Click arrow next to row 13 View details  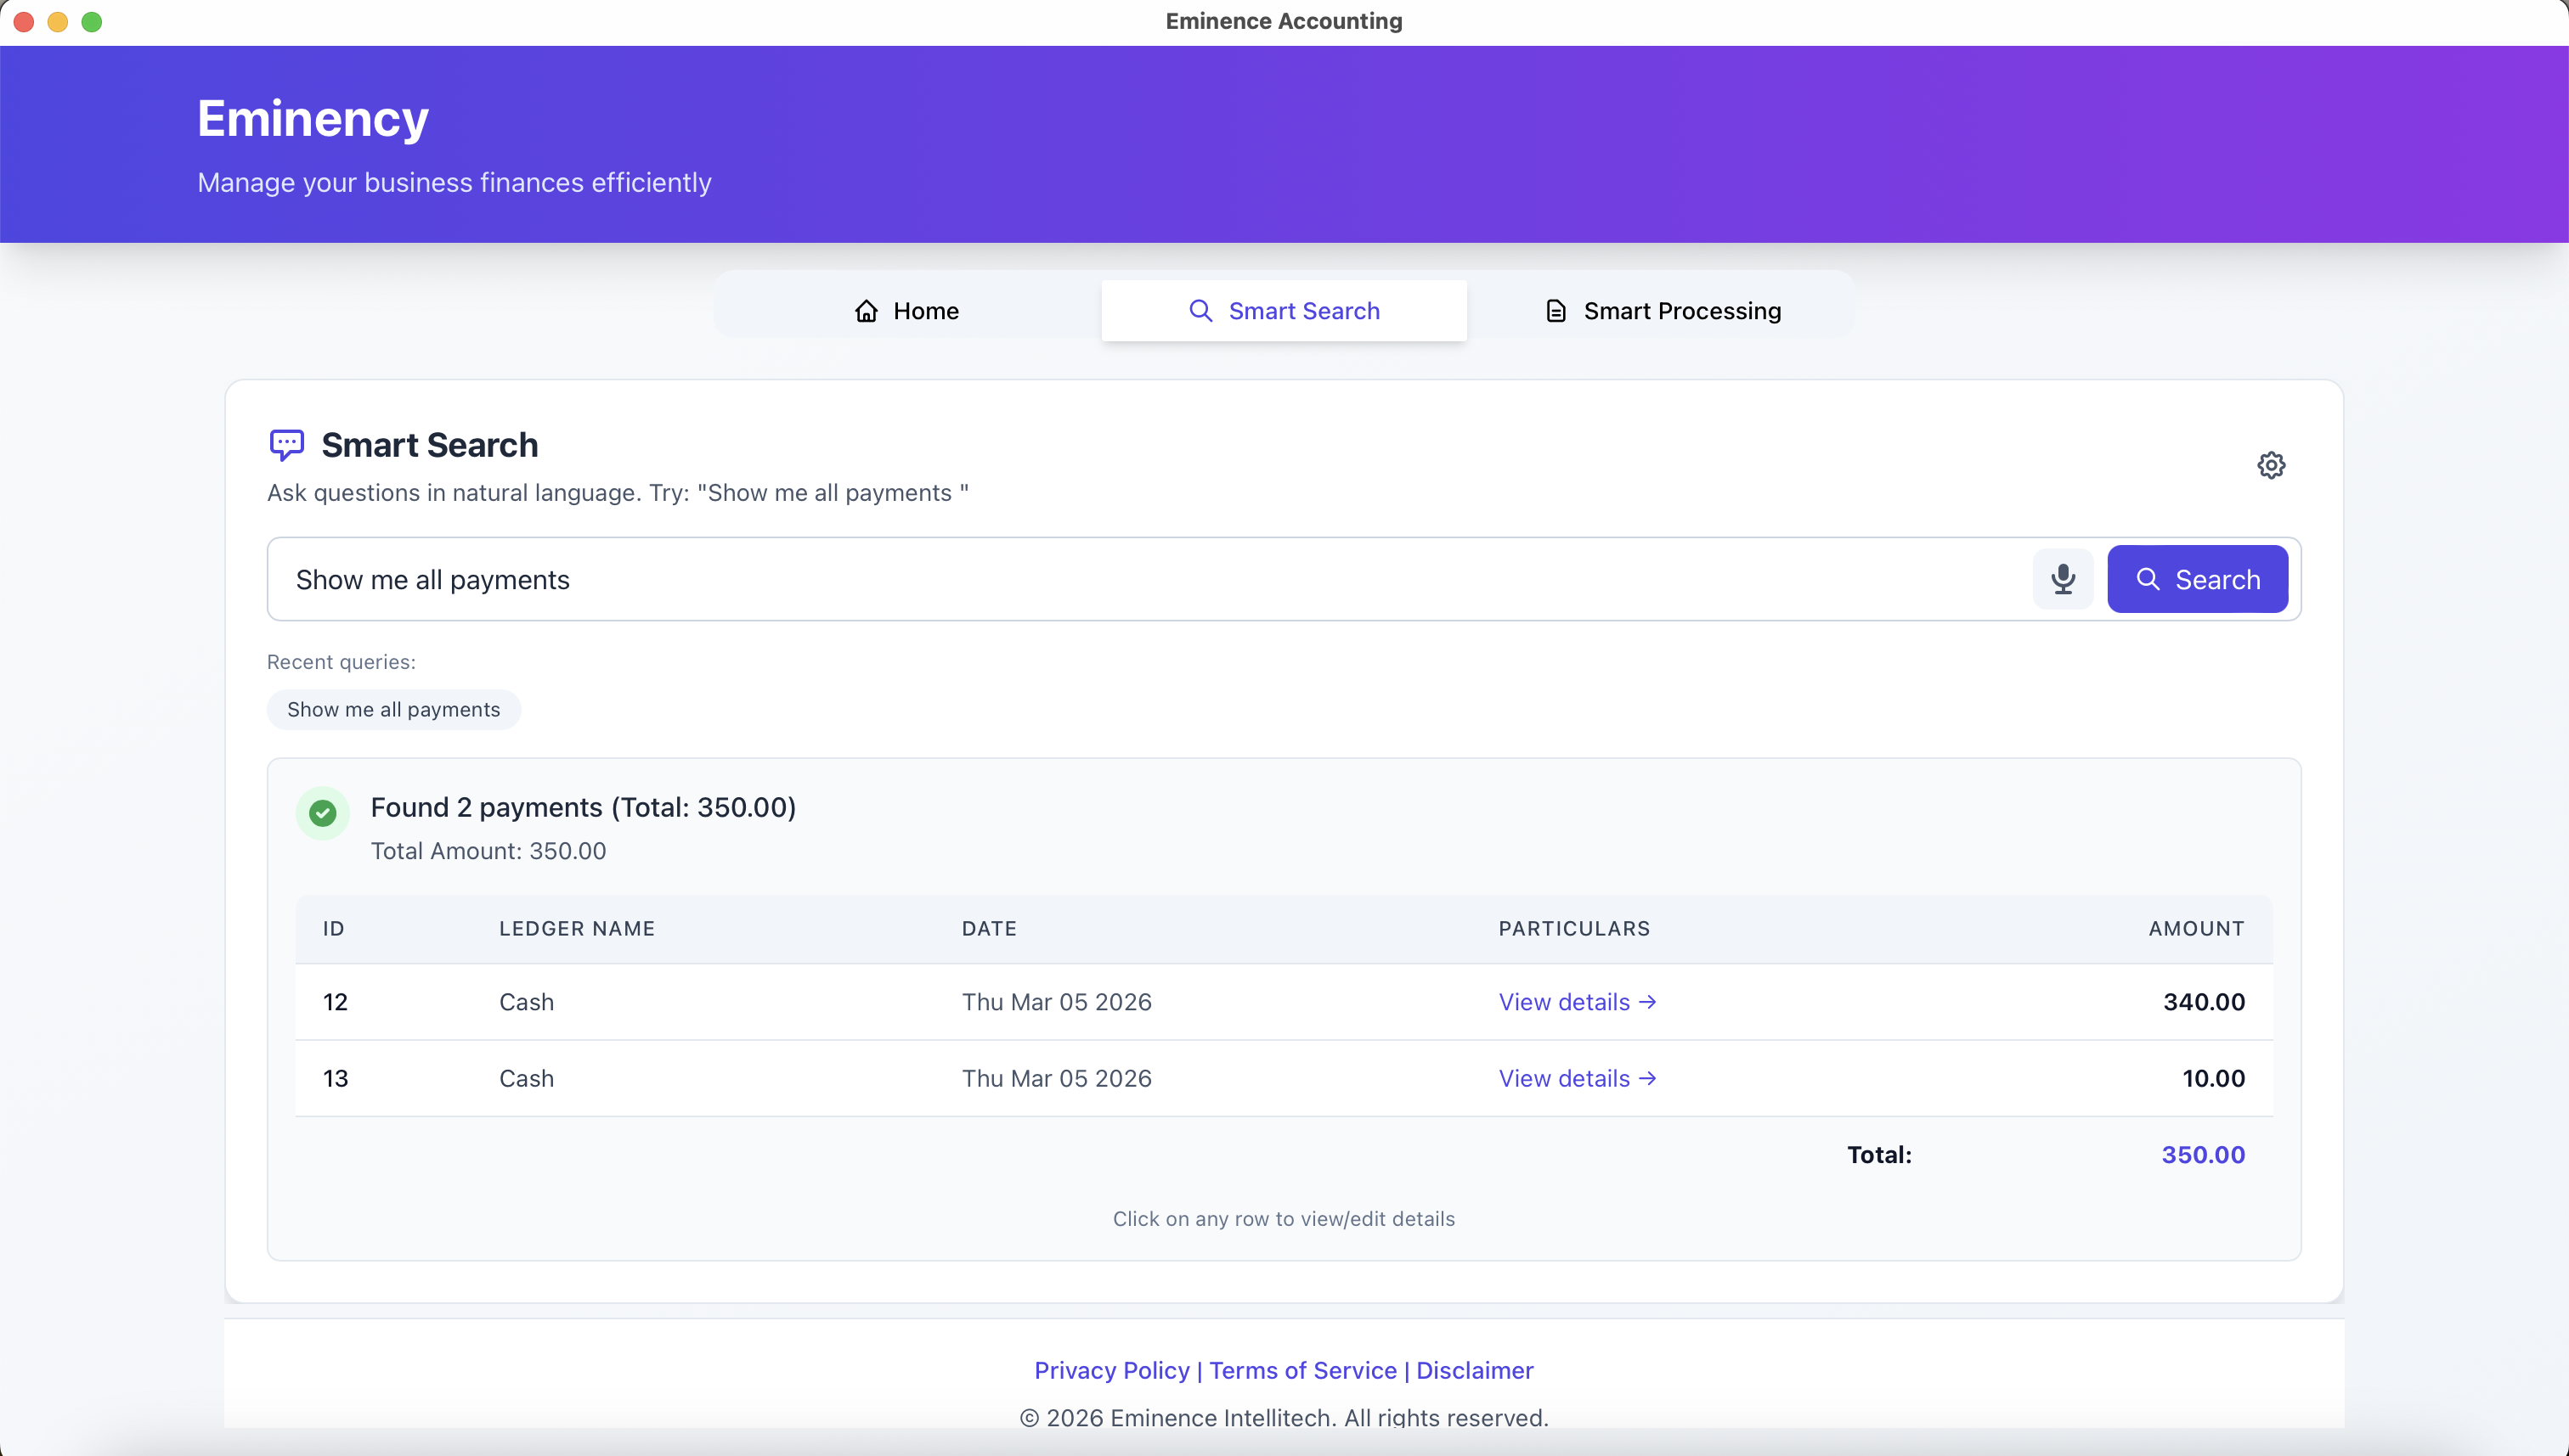[x=1647, y=1078]
